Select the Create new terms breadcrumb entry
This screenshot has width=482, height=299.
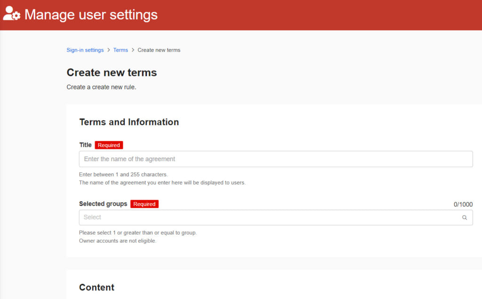point(159,50)
